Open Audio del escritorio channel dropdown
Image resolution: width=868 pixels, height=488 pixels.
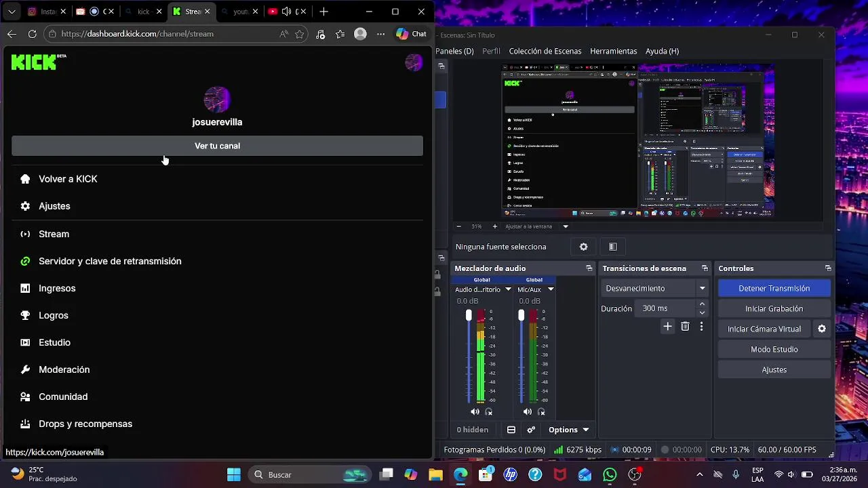click(x=508, y=289)
